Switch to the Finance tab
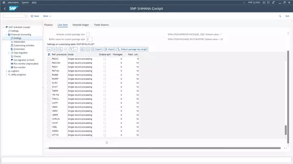The width and height of the screenshot is (293, 164). click(x=49, y=25)
